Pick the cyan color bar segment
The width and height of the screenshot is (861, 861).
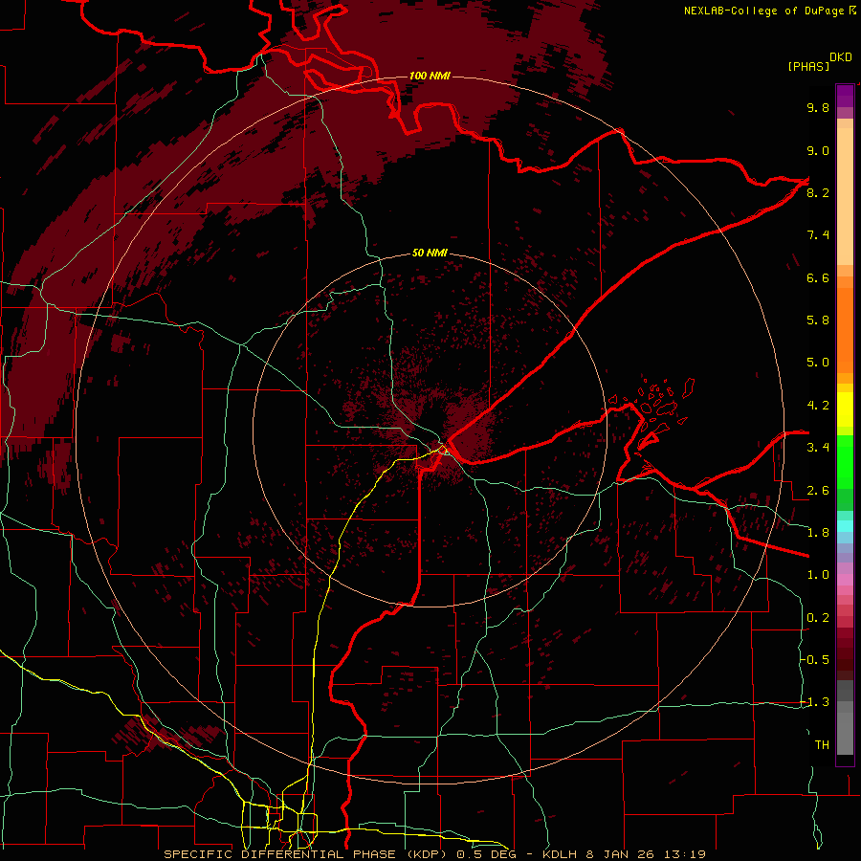point(845,526)
